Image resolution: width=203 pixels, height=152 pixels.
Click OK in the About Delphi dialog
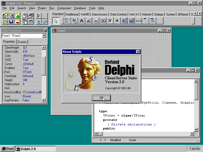coord(101,98)
